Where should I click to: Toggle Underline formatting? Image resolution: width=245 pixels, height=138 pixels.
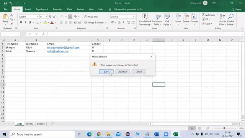click(30, 23)
